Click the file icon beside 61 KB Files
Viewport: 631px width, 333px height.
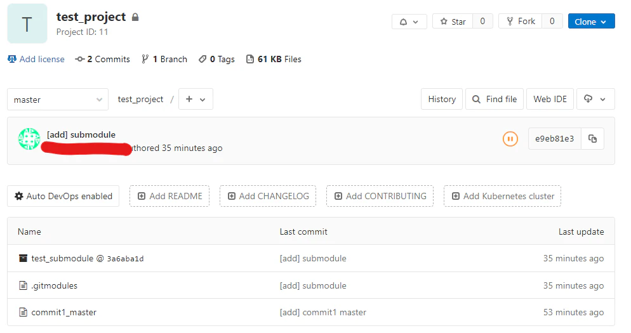[250, 59]
